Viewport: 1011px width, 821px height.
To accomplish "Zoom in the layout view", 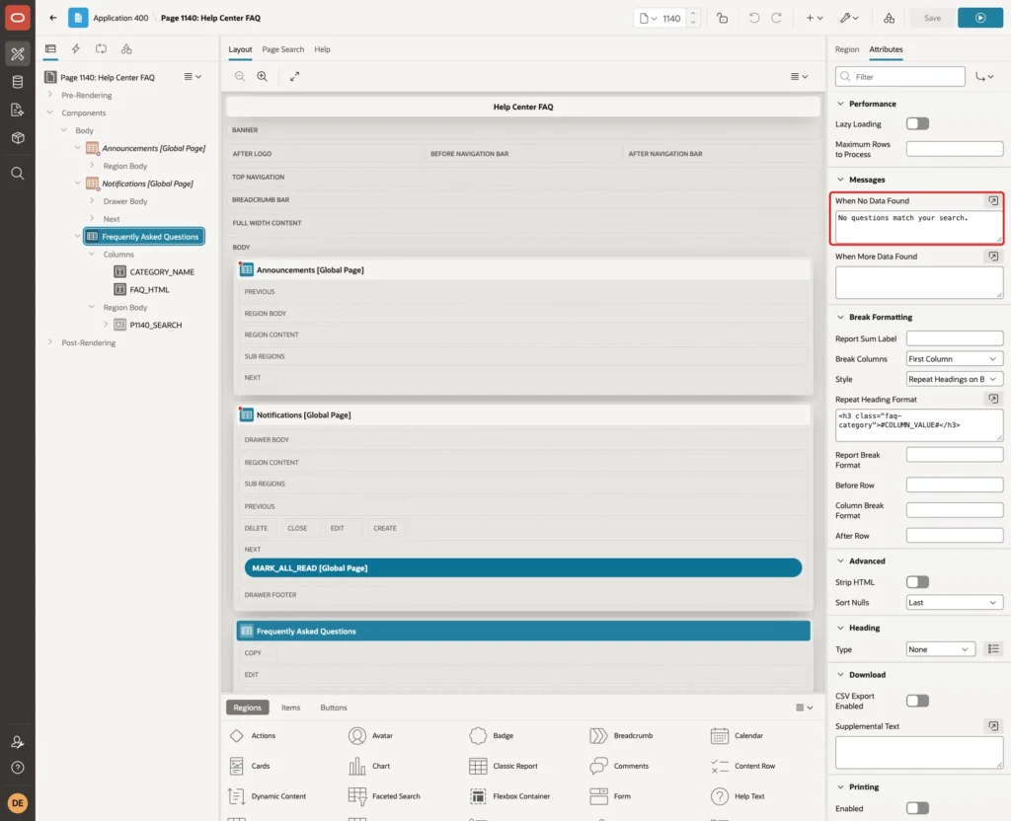I will tap(263, 76).
